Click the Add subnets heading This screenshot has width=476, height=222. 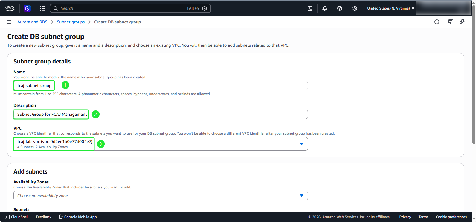point(30,171)
